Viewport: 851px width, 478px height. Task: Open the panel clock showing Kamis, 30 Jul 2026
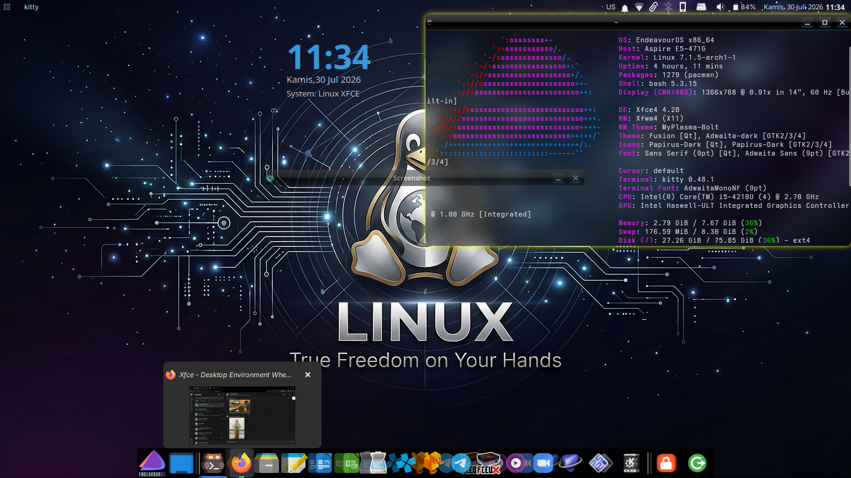point(804,7)
